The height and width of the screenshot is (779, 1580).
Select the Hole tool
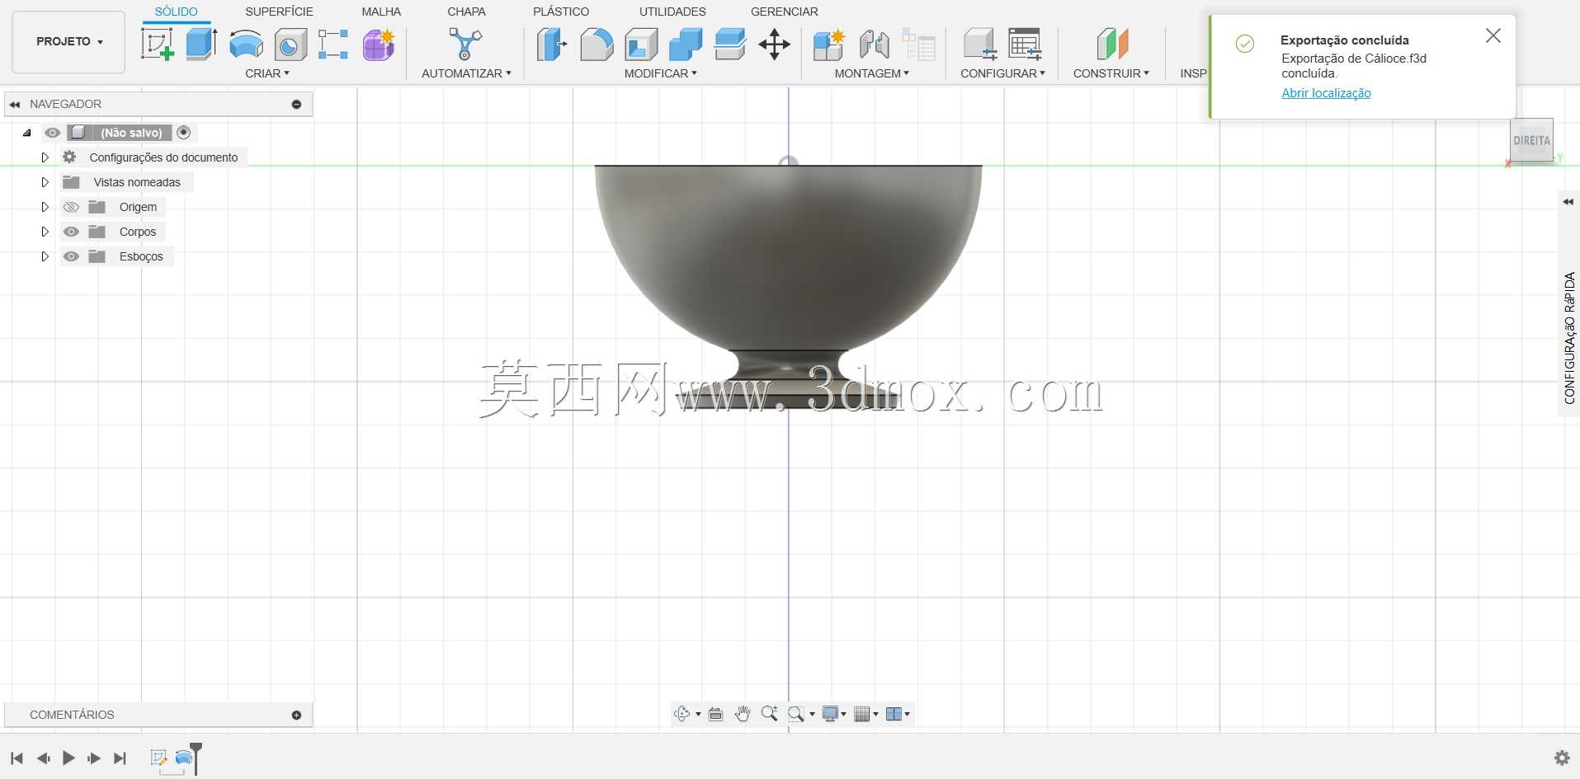(290, 45)
